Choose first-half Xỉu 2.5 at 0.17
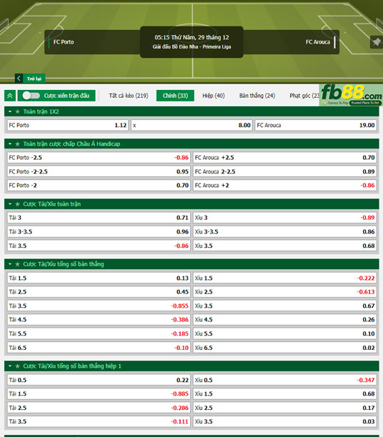Screen dimensions: 383x437 tap(285, 408)
